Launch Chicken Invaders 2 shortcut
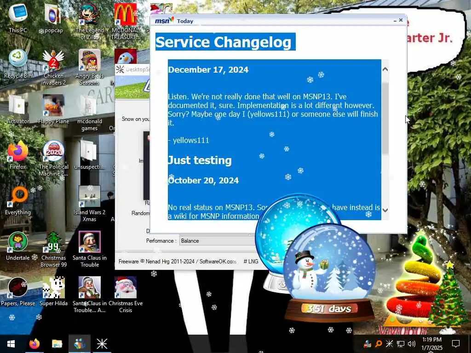 53,67
